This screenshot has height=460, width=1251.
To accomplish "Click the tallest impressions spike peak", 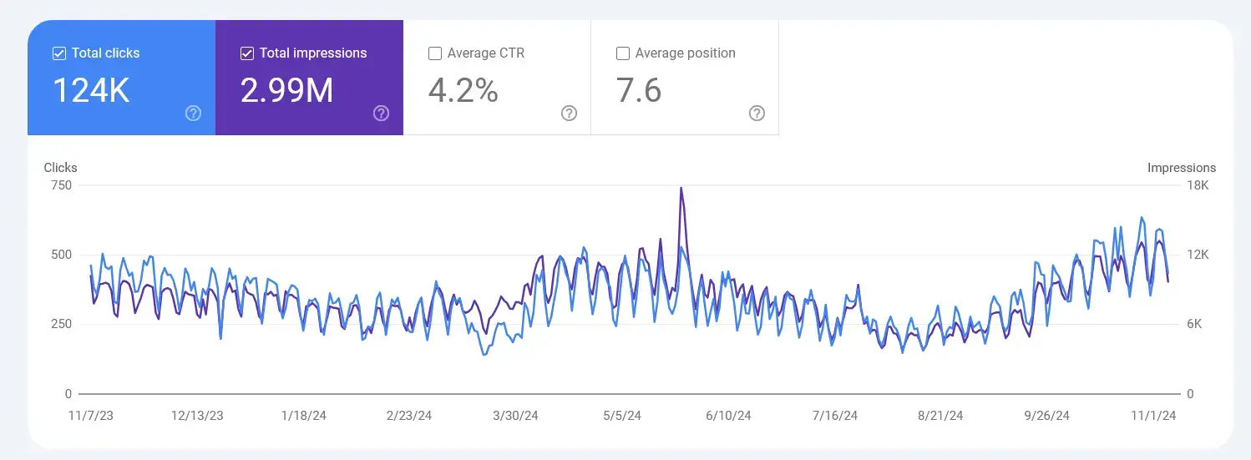I will click(x=681, y=189).
